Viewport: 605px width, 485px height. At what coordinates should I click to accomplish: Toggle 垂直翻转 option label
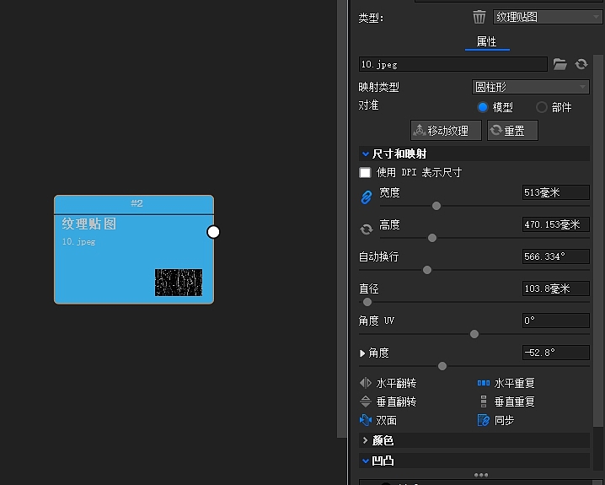coord(396,401)
